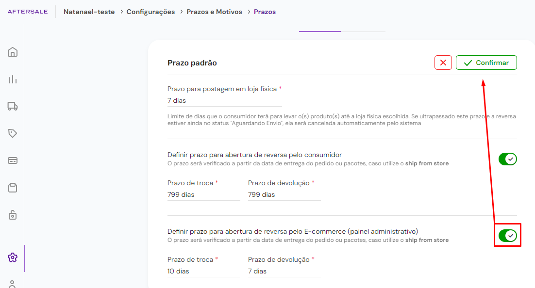Disable consumer reverse opening deadline toggle
The image size is (535, 288).
(508, 159)
